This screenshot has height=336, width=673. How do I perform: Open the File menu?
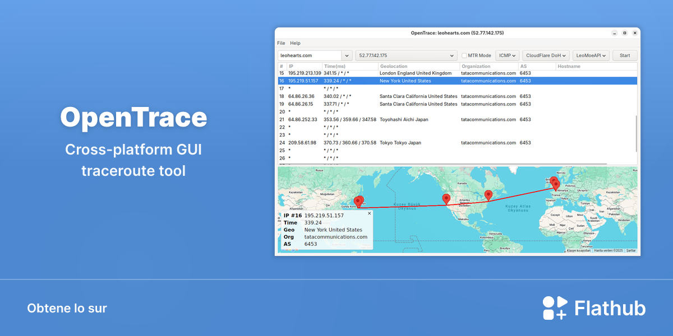click(281, 43)
